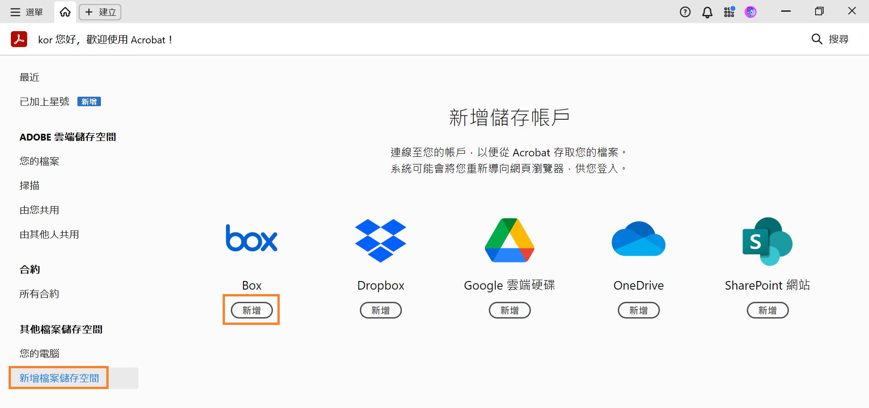Click the 建立 create button
This screenshot has height=408, width=869.
point(100,12)
